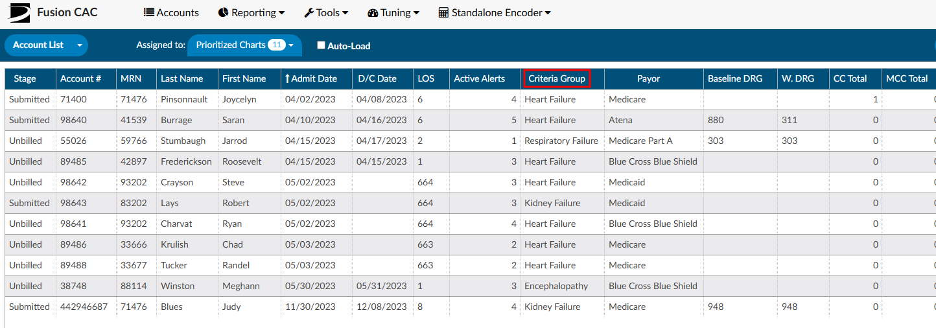This screenshot has width=936, height=328.
Task: Click the Fusion CAC logo icon
Action: 19,12
